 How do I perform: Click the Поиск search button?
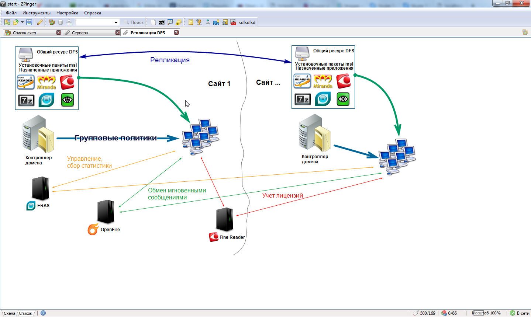point(134,22)
